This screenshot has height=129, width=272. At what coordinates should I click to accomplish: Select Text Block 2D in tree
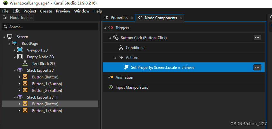(x=43, y=63)
